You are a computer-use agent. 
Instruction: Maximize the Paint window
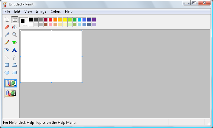tap(194, 3)
